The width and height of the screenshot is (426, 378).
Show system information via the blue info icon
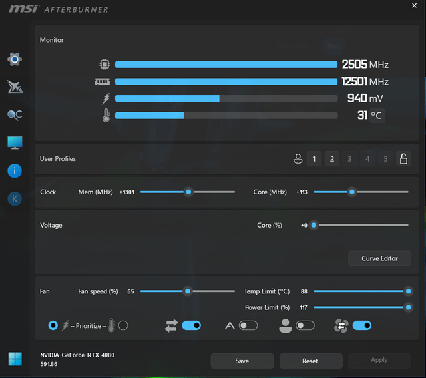point(15,170)
